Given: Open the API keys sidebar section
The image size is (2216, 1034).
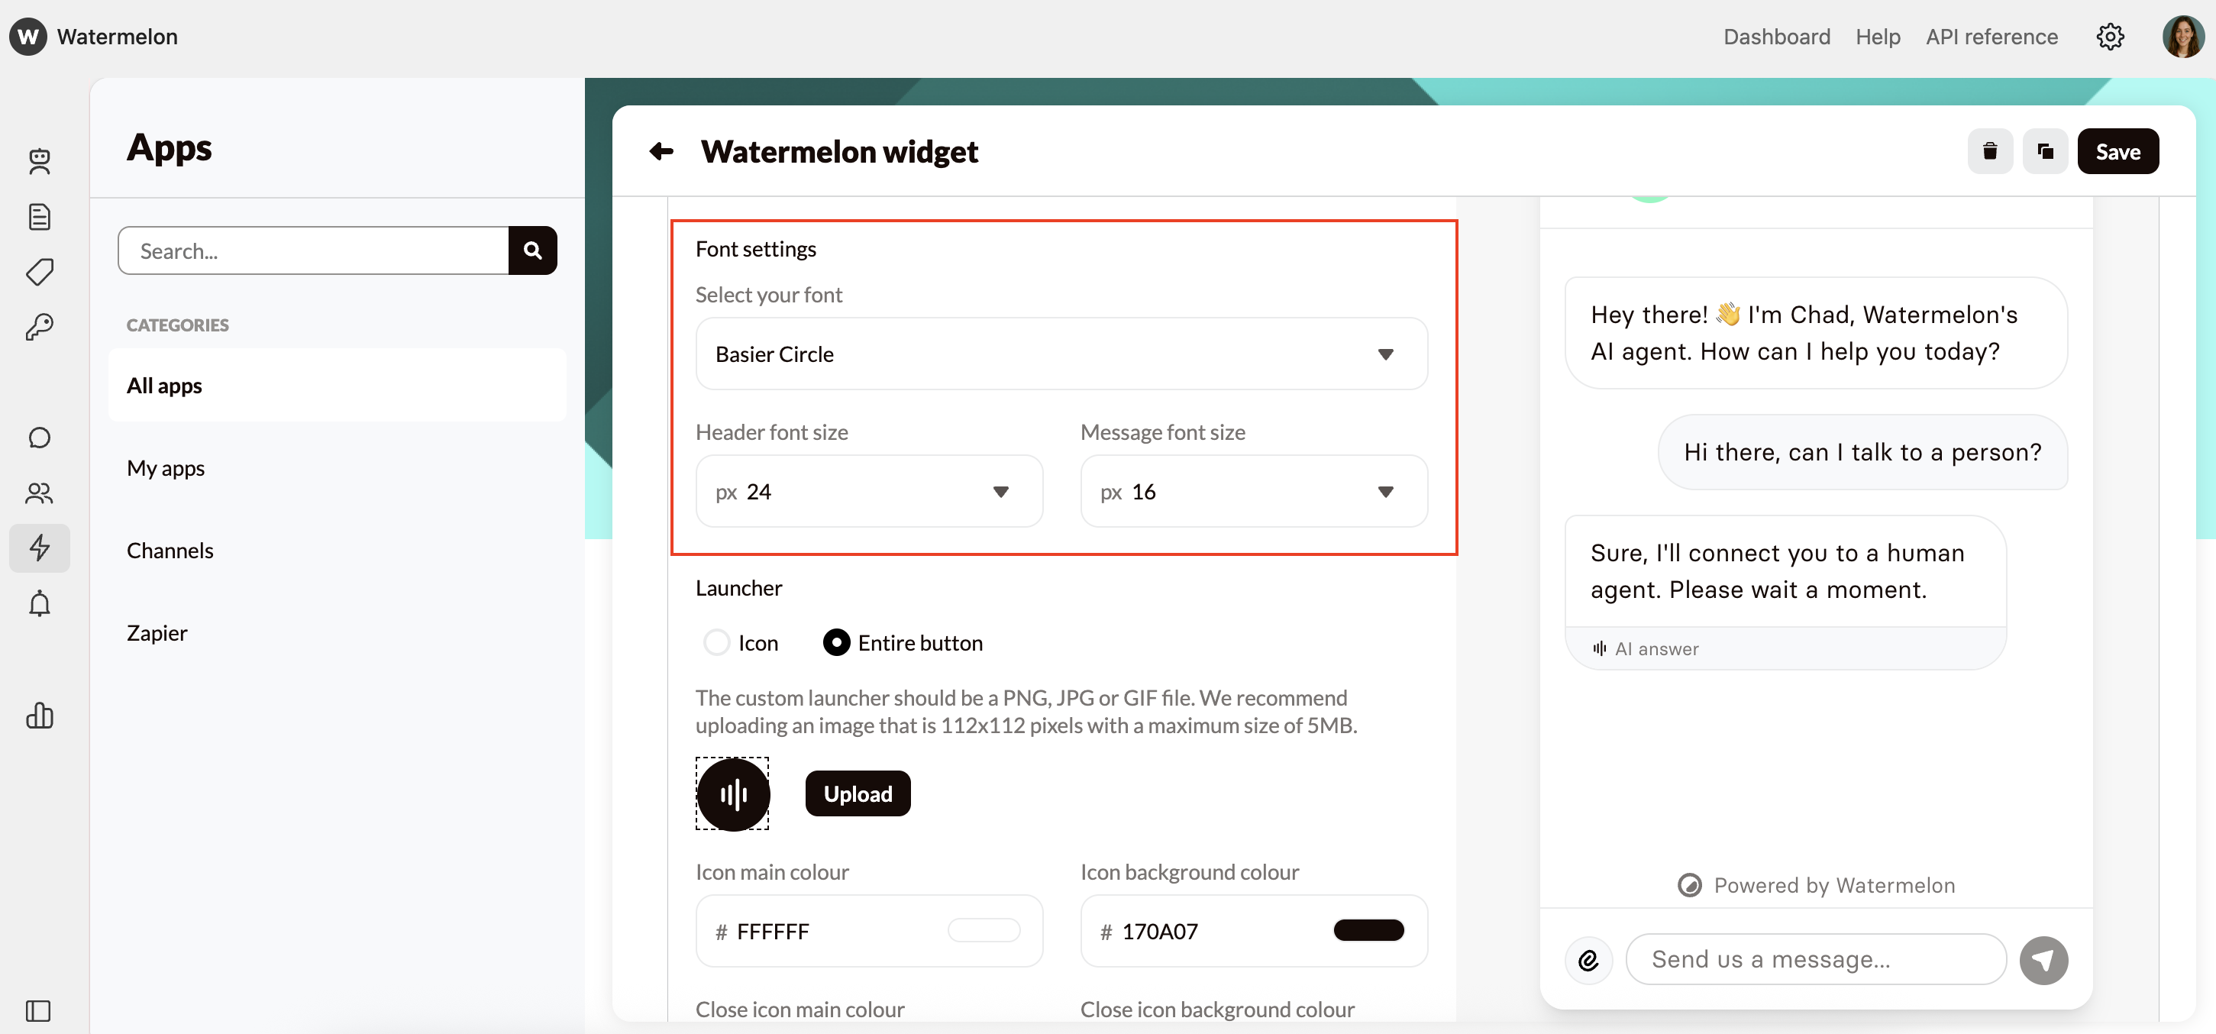Looking at the screenshot, I should [40, 327].
